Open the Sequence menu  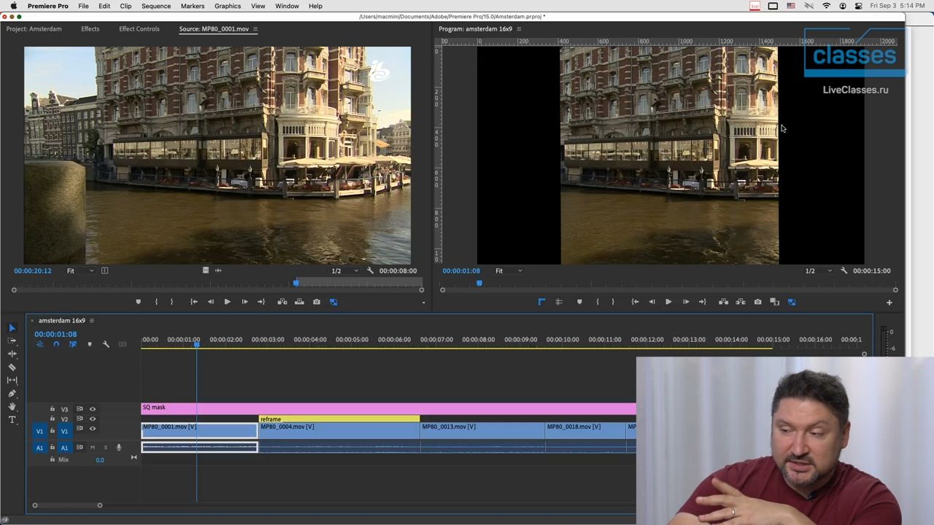[155, 6]
